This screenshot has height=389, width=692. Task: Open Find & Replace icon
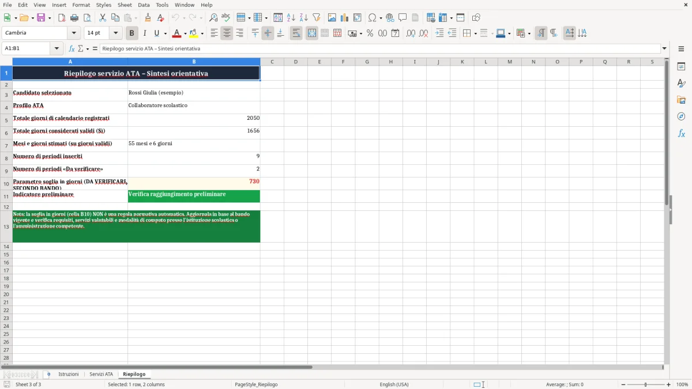213,18
